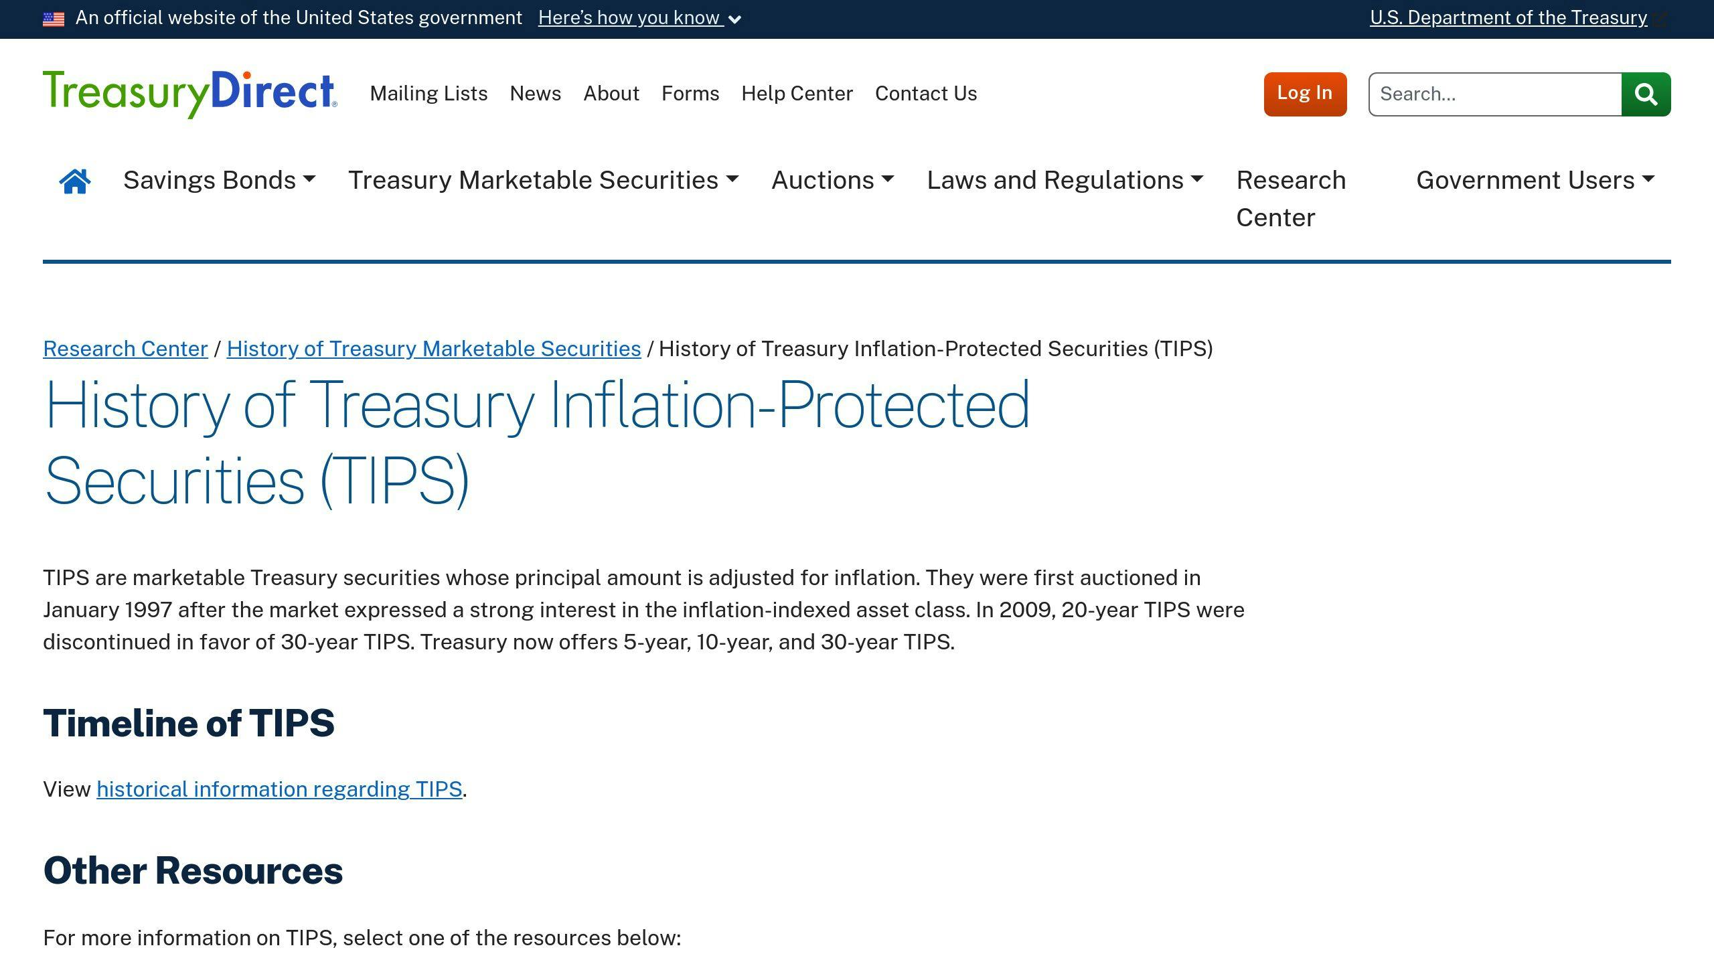Open the Forms page
The height and width of the screenshot is (964, 1714).
pyautogui.click(x=691, y=94)
